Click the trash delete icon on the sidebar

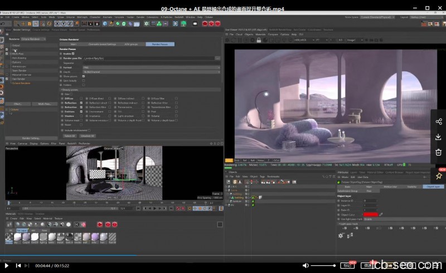click(x=438, y=152)
